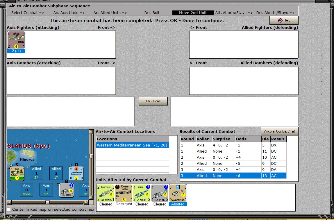
Task: Select the Héjja HUN fighter unit
Action: coord(16,40)
